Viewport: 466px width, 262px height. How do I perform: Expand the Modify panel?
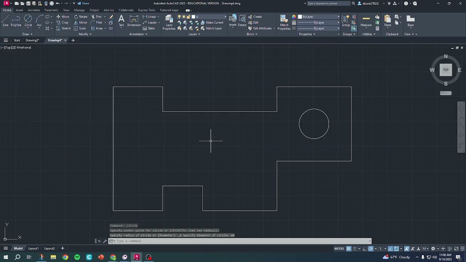(85, 34)
